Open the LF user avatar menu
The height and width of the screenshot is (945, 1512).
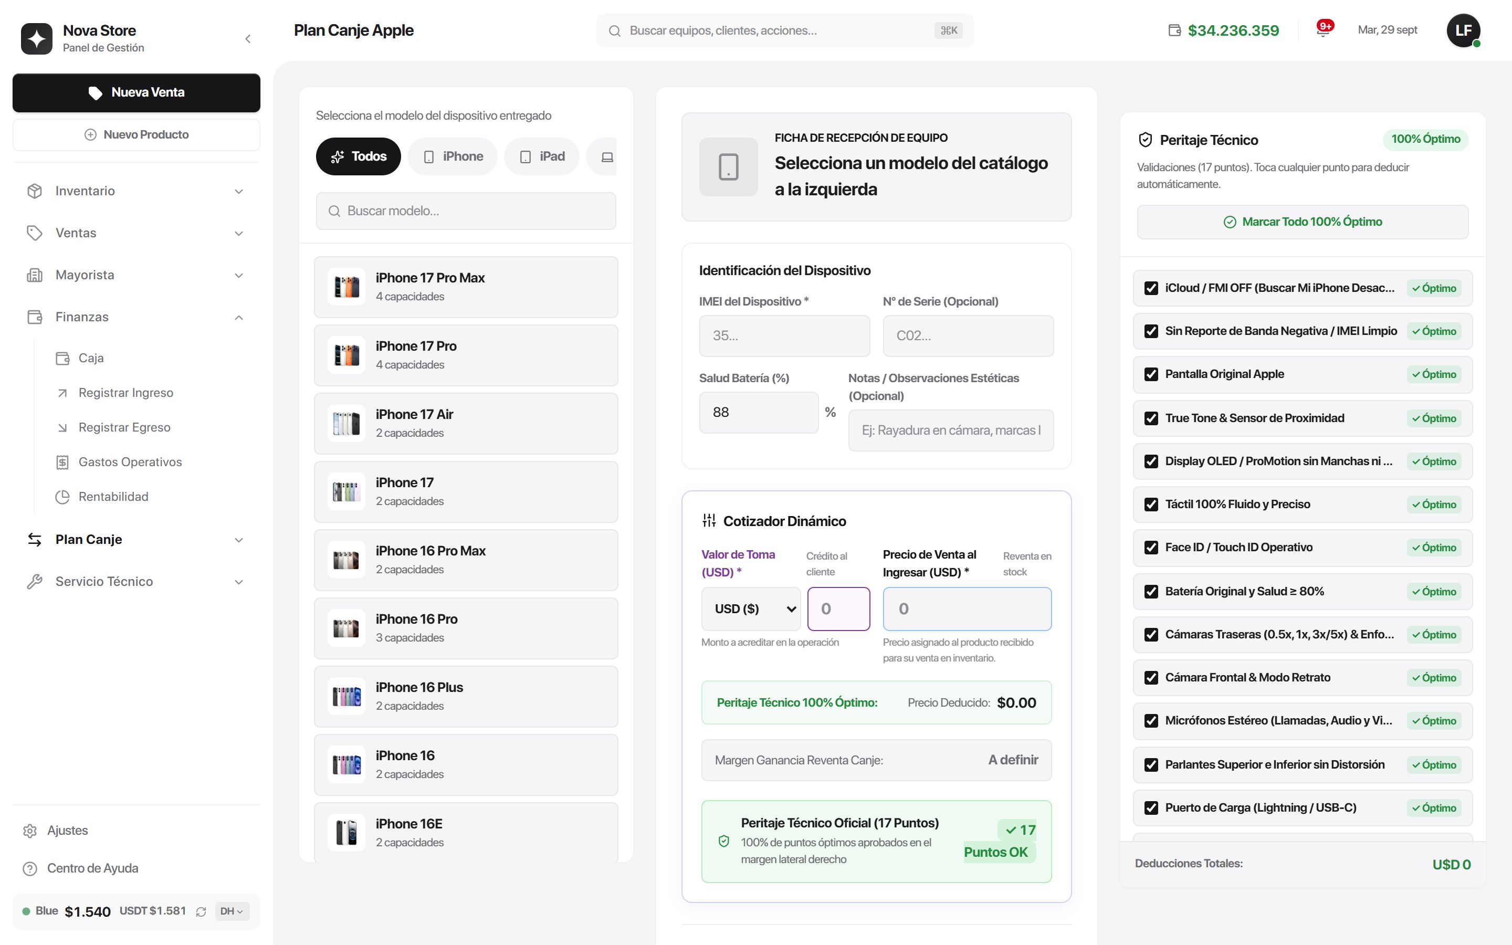pos(1463,30)
